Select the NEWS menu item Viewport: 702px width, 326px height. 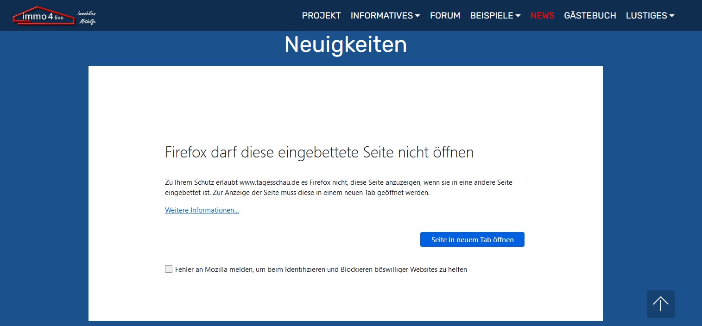542,16
